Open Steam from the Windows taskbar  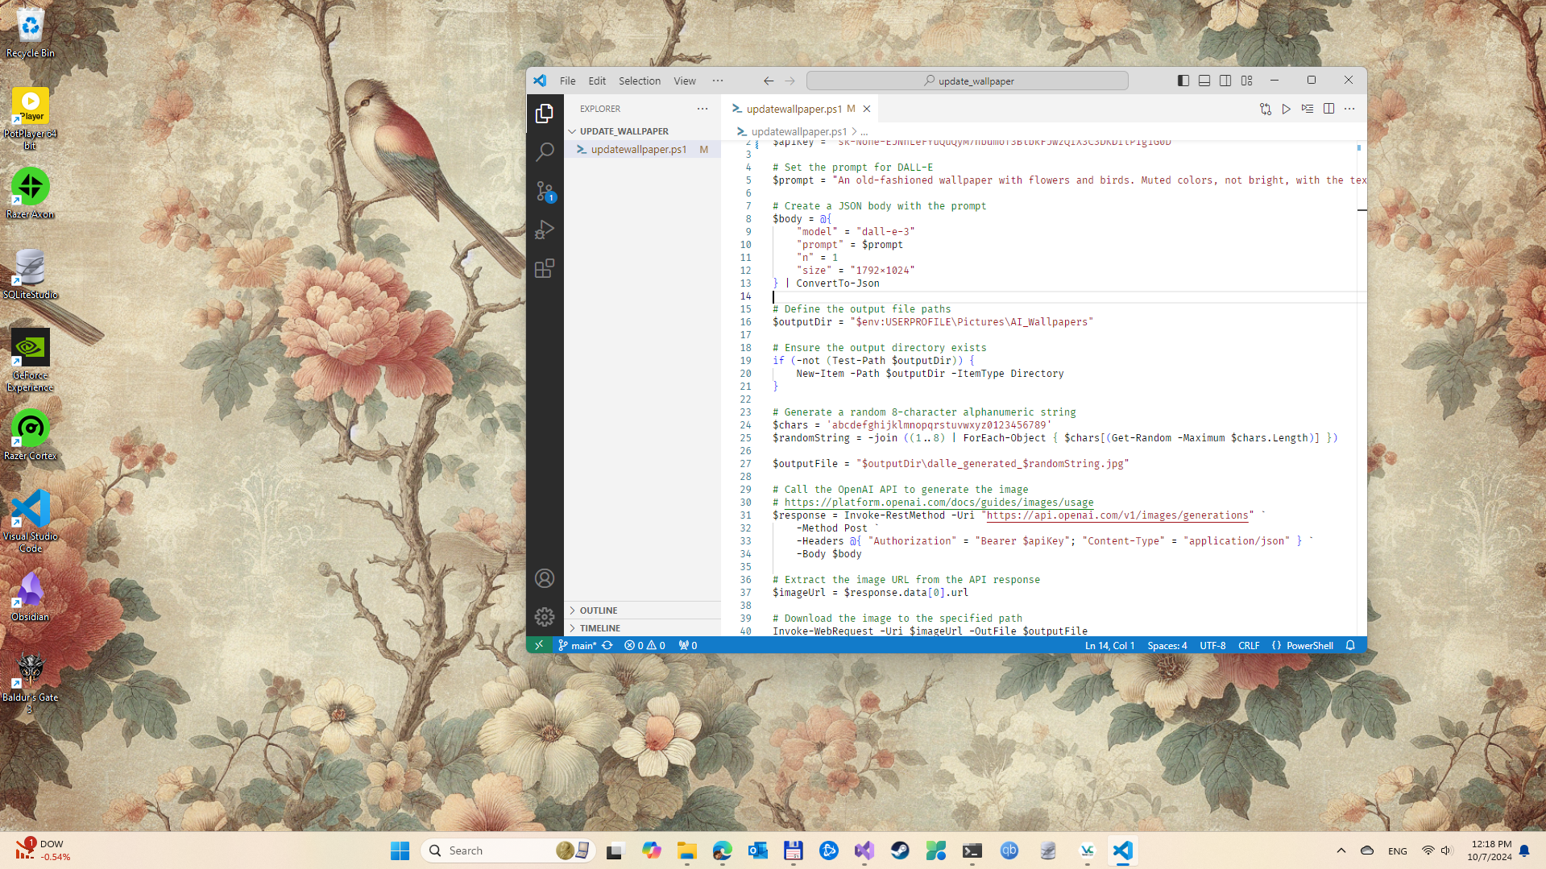click(x=899, y=850)
